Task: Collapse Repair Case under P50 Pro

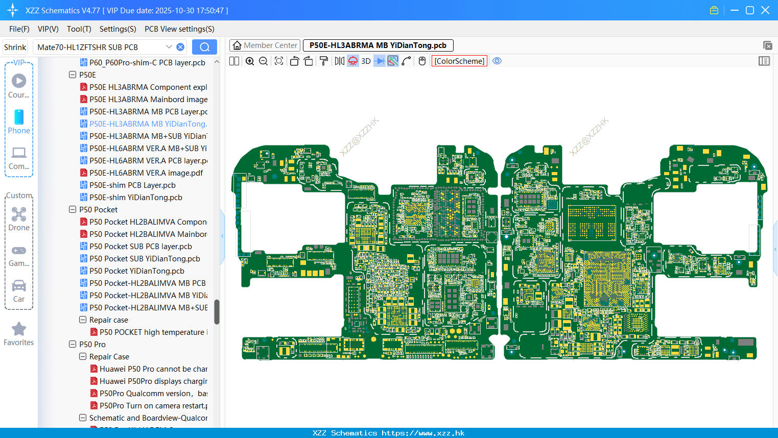Action: click(83, 356)
